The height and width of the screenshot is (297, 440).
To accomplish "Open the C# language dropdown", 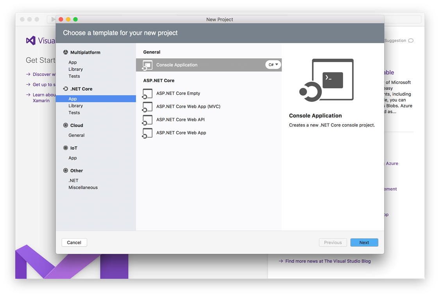I will coord(273,65).
